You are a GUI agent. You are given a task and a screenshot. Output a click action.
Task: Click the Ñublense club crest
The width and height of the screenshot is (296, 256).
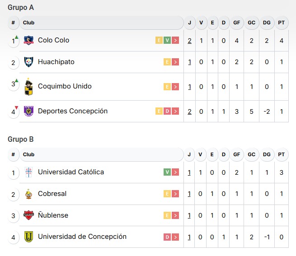(29, 215)
